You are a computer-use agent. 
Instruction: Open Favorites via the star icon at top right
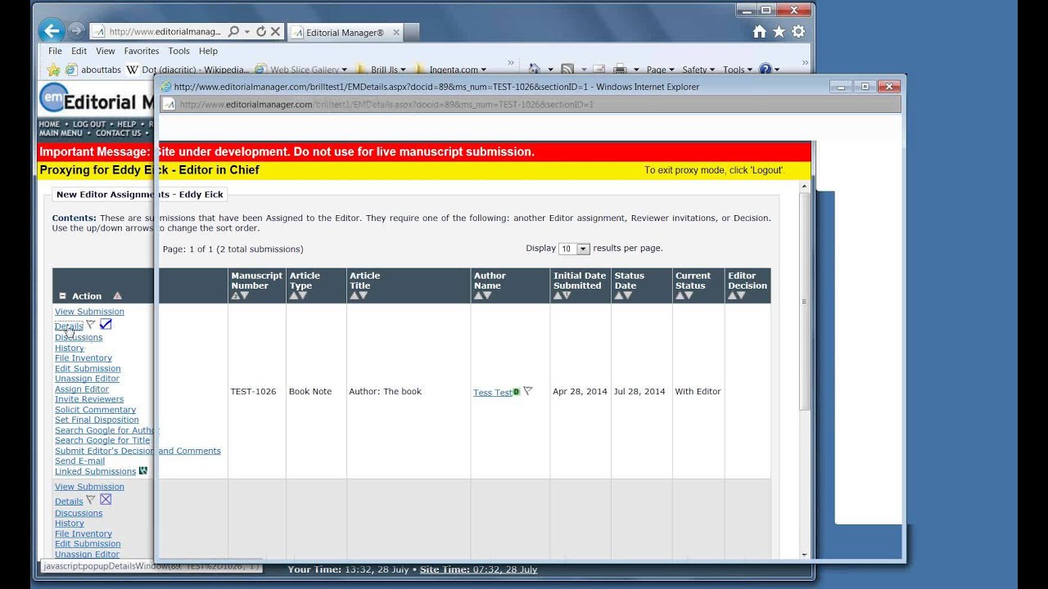779,31
